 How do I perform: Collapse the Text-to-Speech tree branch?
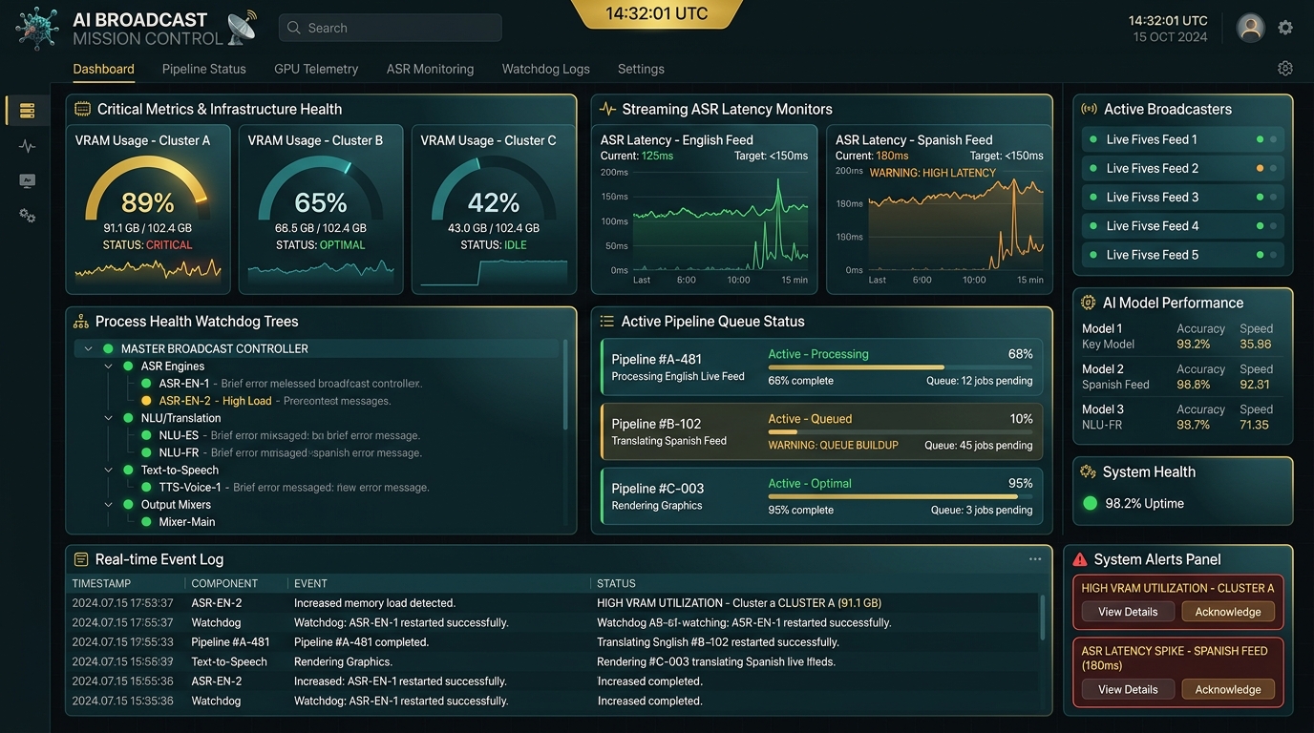tap(108, 470)
